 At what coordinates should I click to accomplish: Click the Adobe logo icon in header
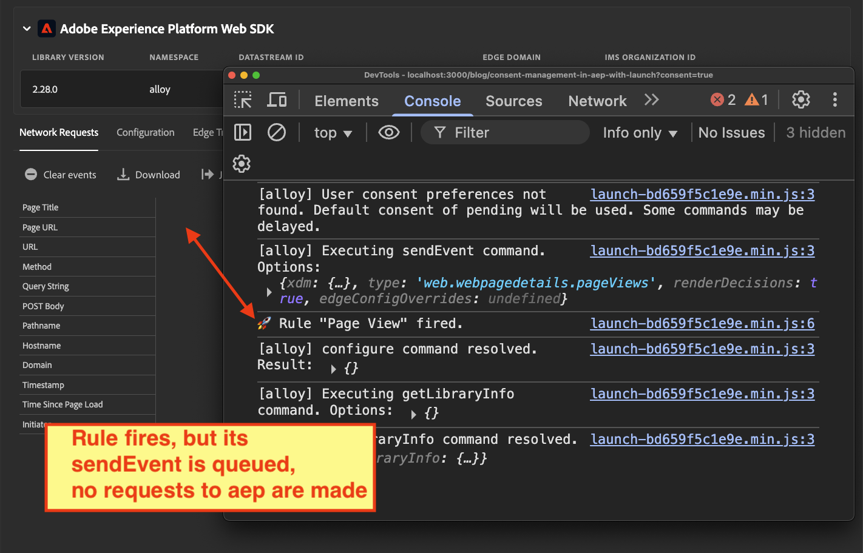(47, 28)
